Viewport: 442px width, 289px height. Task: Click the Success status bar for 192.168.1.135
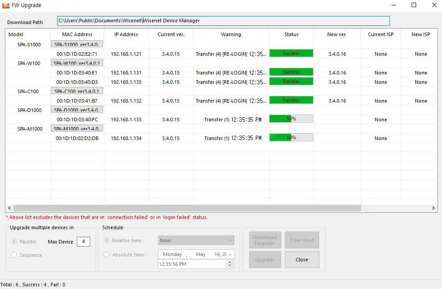point(291,81)
